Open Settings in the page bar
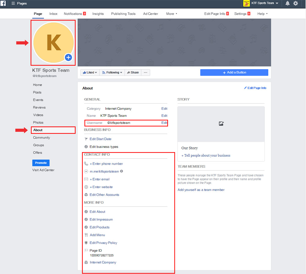 pyautogui.click(x=242, y=14)
